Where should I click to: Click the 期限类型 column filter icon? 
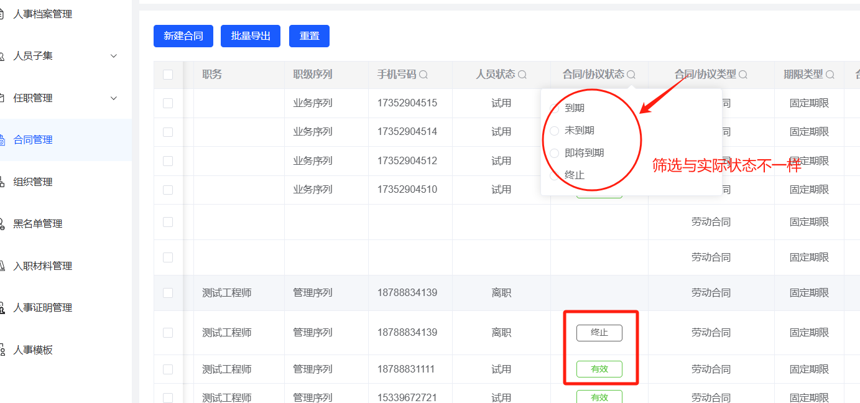coord(830,75)
